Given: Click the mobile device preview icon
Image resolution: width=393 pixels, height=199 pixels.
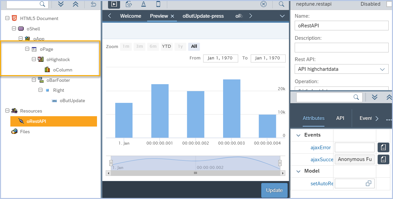Looking at the screenshot, I should point(158,4).
